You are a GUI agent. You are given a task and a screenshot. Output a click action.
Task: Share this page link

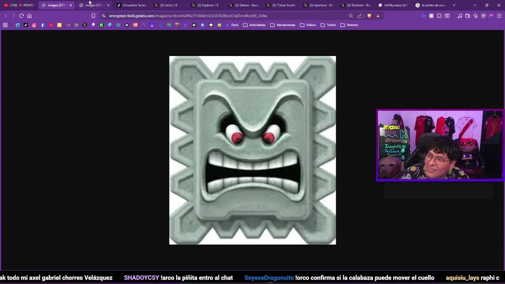360,16
